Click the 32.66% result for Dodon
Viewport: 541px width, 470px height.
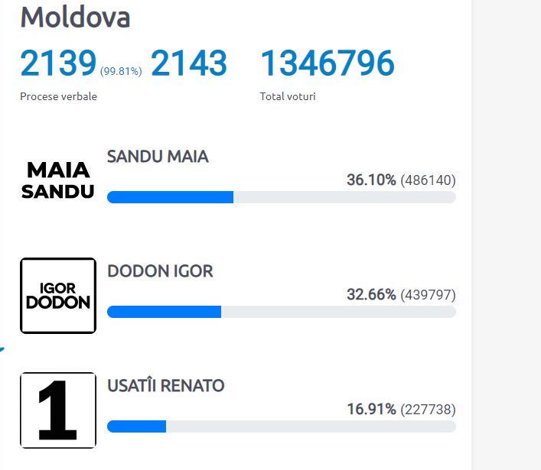click(x=371, y=295)
